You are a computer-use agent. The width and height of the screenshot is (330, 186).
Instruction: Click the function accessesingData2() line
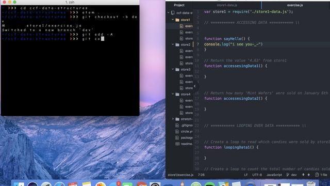(236, 99)
